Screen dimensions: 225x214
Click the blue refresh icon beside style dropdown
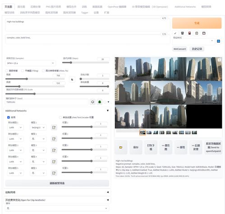(219, 41)
